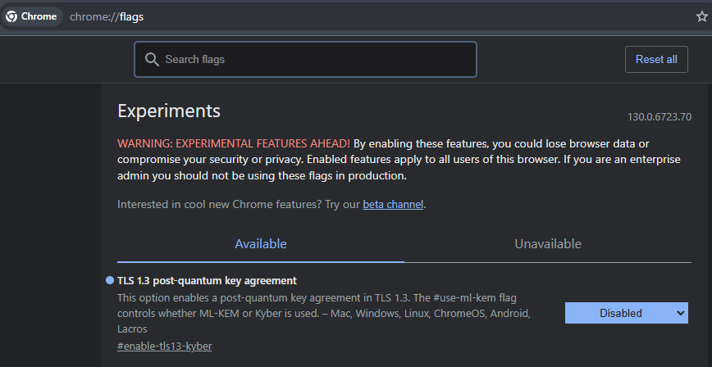Viewport: 712px width, 367px height.
Task: Click the Experiments heading
Action: tap(169, 111)
